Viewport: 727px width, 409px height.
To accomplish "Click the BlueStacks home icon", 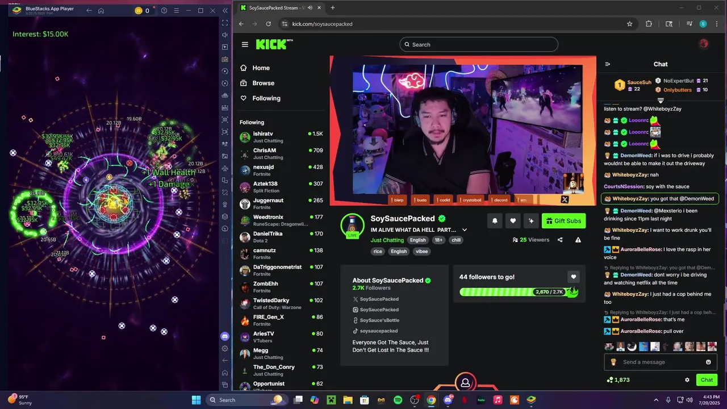I will 101,10.
